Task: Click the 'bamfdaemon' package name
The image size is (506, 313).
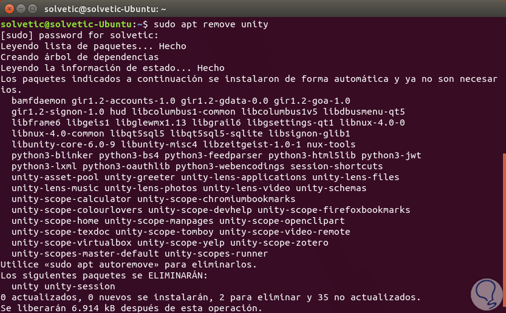Action: [38, 101]
